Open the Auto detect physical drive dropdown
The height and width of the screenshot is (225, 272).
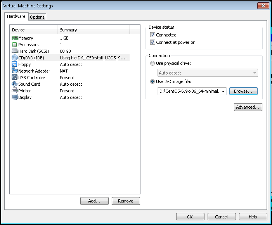(x=208, y=73)
